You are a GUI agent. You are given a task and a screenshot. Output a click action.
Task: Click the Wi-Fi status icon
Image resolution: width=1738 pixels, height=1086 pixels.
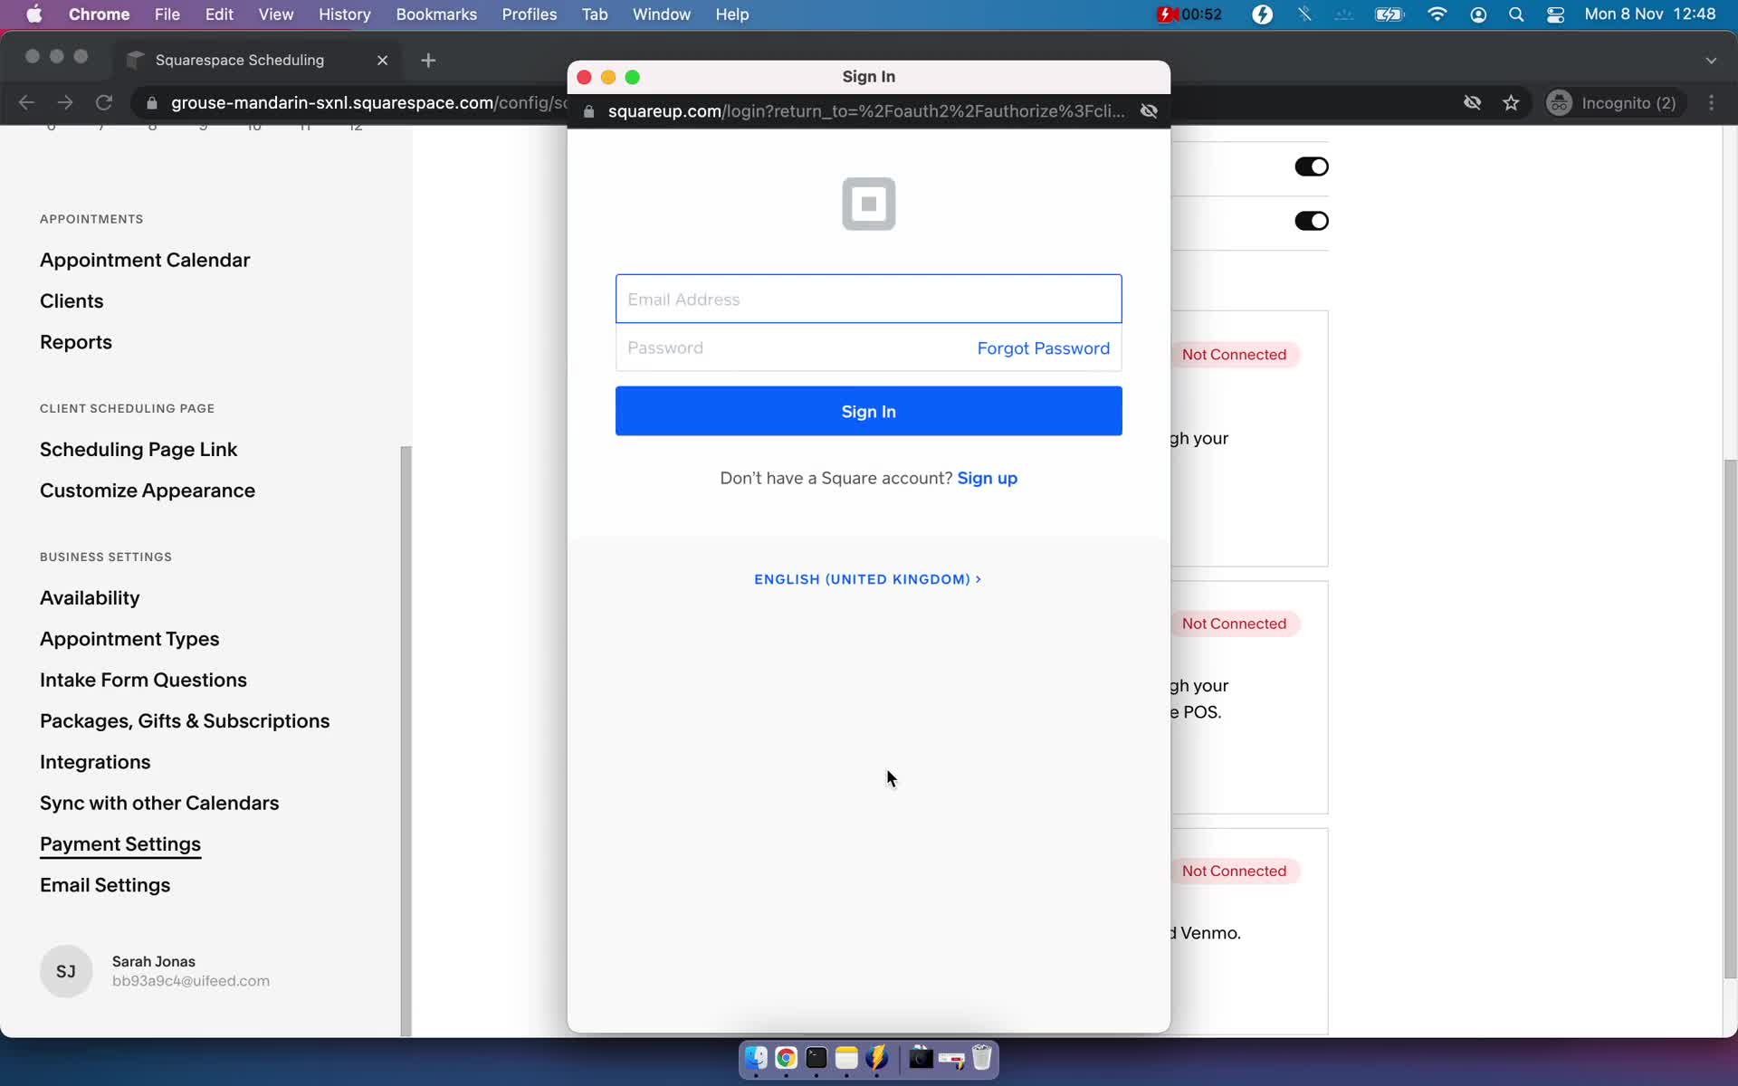[x=1437, y=14]
